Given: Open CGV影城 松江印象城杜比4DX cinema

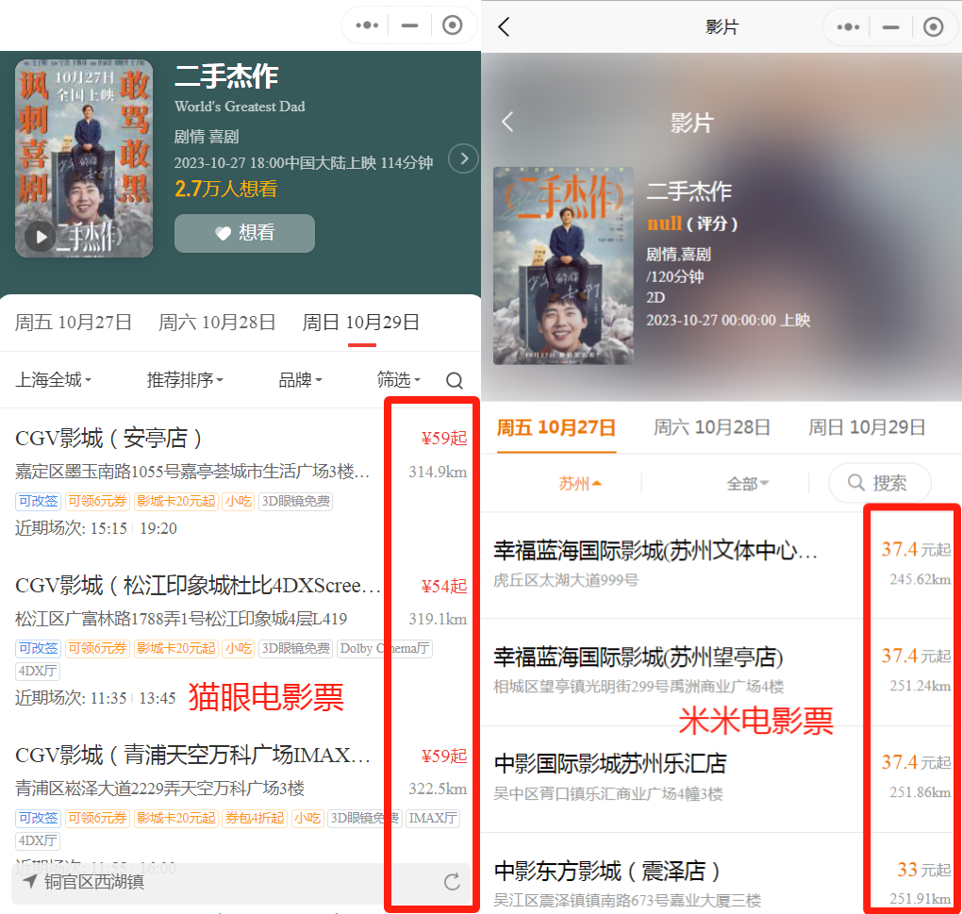Looking at the screenshot, I should pyautogui.click(x=197, y=585).
